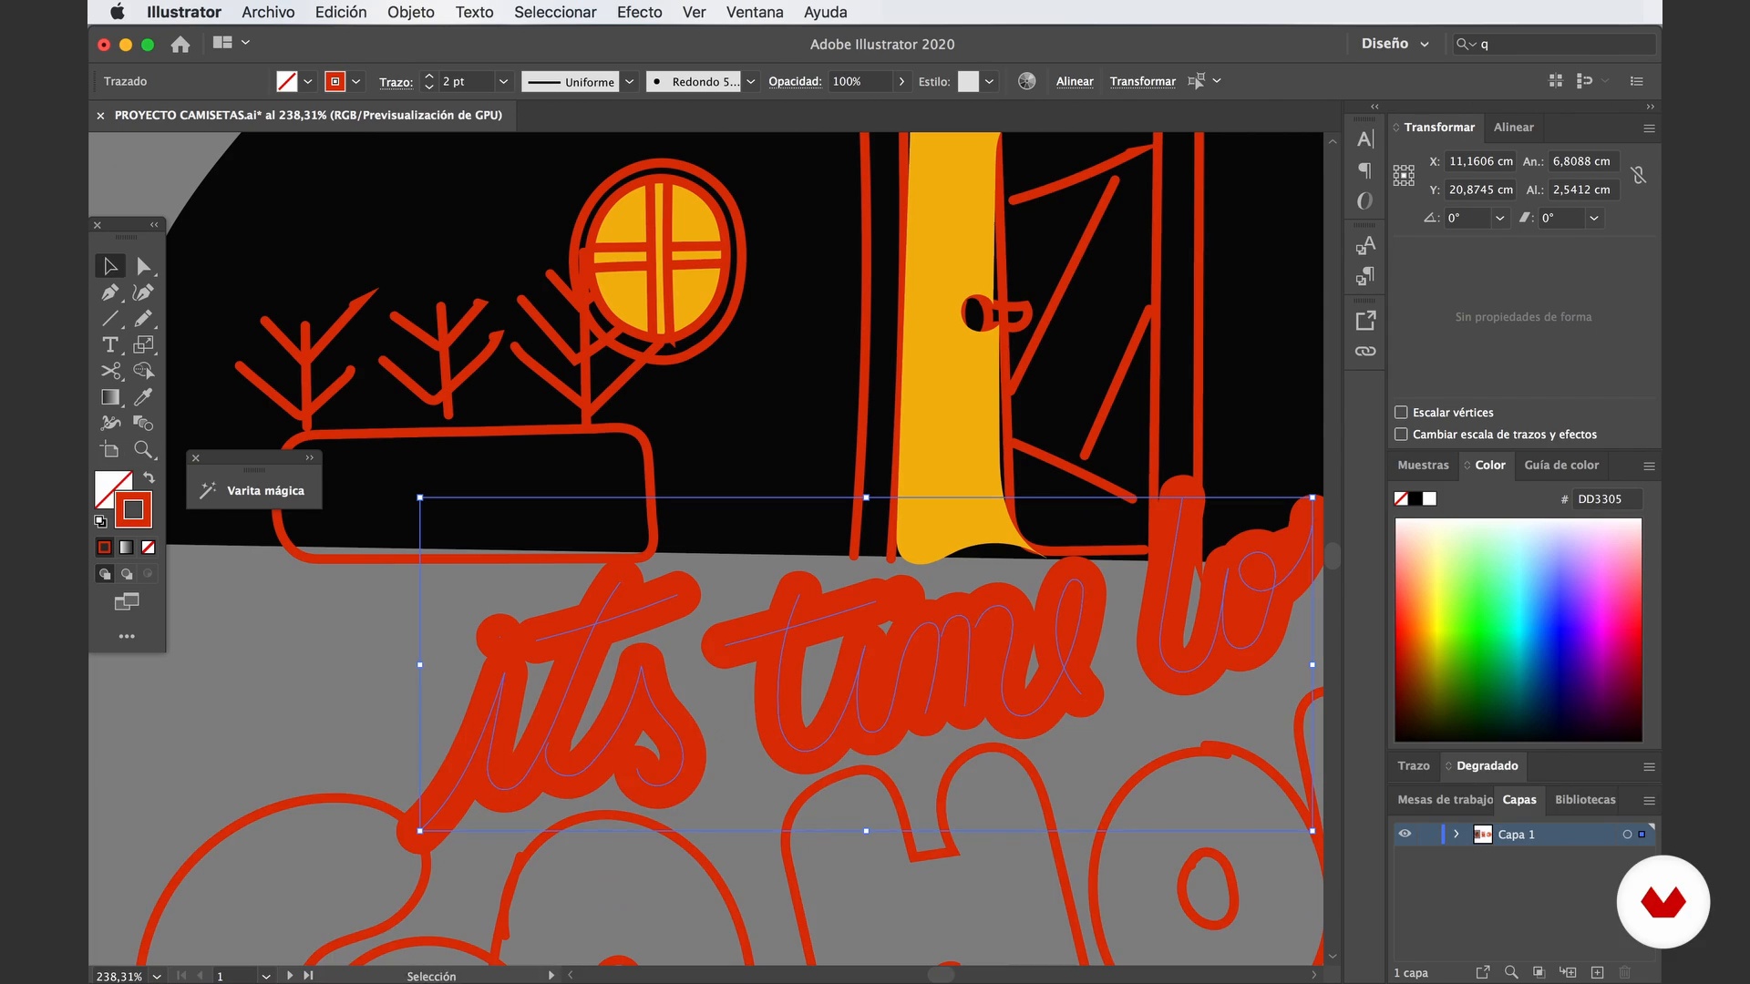Open the Efecto menu

pyautogui.click(x=639, y=12)
